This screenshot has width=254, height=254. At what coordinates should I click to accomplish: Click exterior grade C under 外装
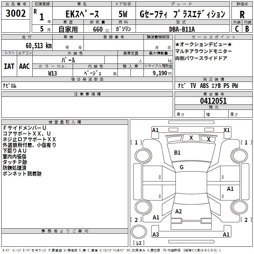pos(237,29)
